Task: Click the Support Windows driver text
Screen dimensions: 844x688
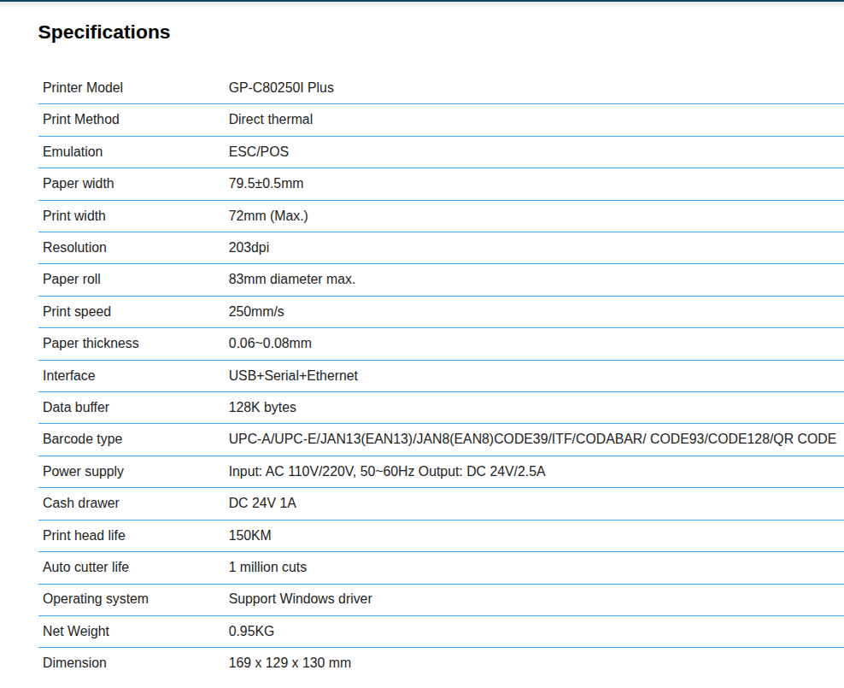Action: coord(301,599)
